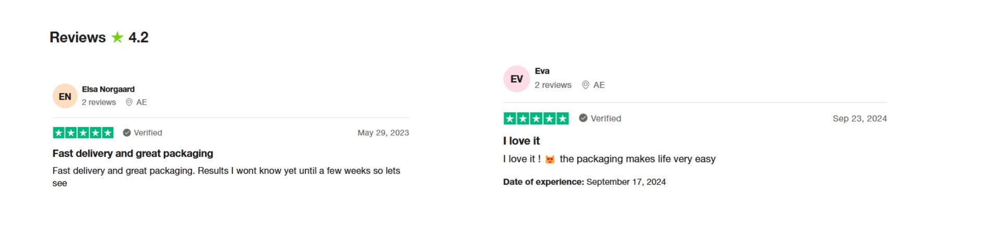Open Eva's profile name link

[x=542, y=71]
